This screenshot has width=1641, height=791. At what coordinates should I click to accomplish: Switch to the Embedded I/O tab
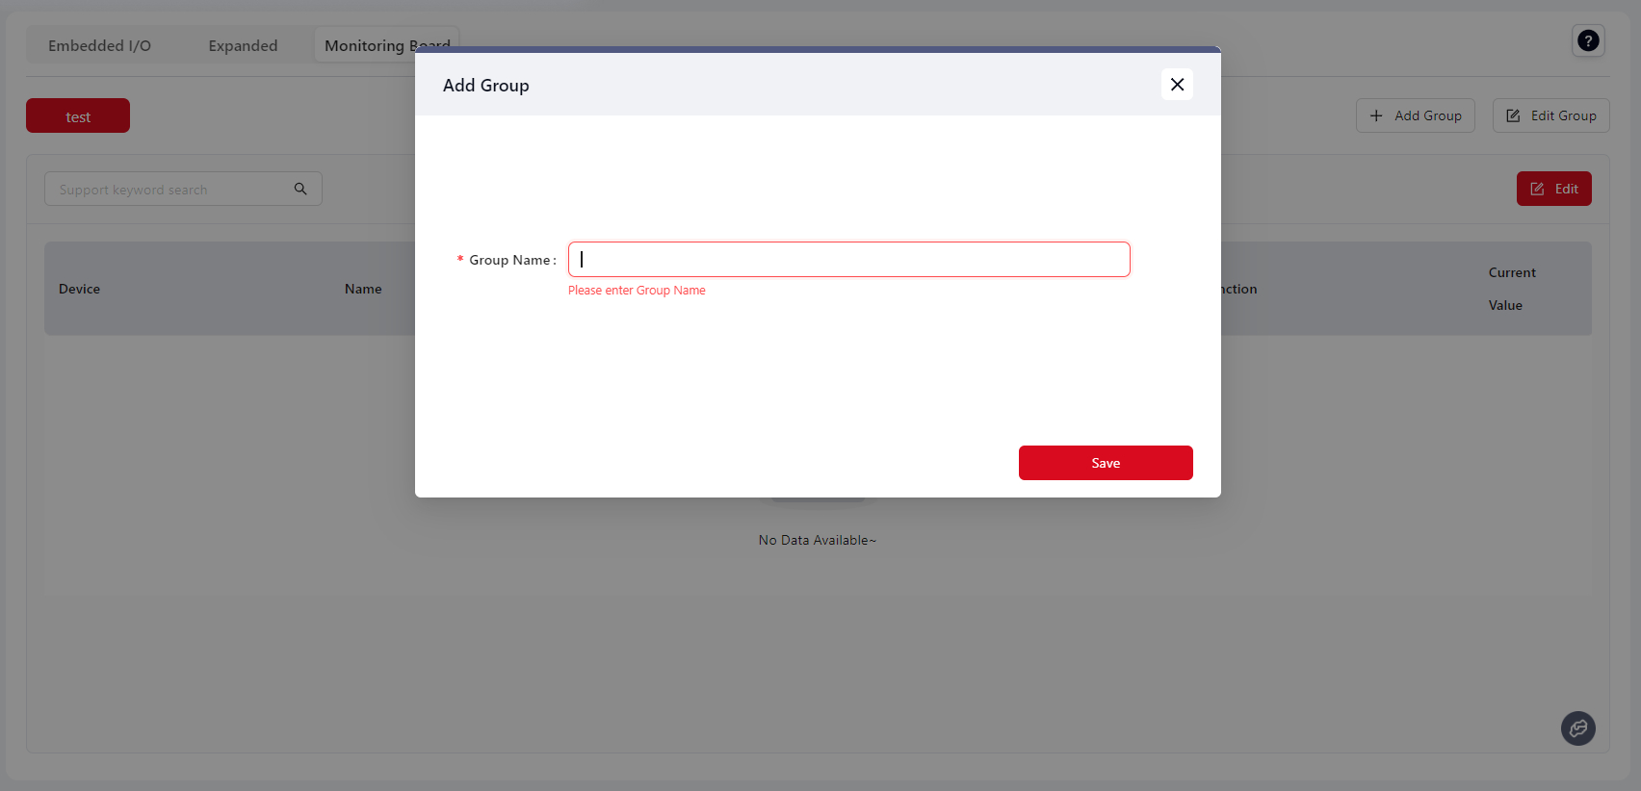tap(99, 45)
